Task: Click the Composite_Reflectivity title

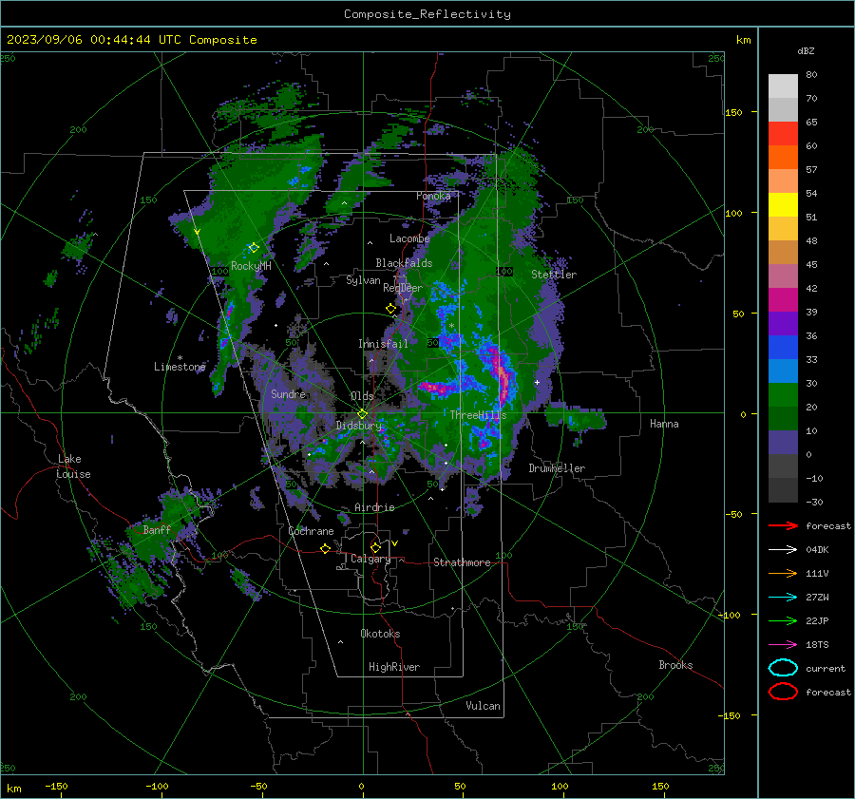Action: click(427, 14)
